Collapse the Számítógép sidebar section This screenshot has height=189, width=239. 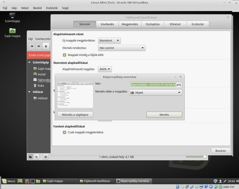tap(29, 63)
